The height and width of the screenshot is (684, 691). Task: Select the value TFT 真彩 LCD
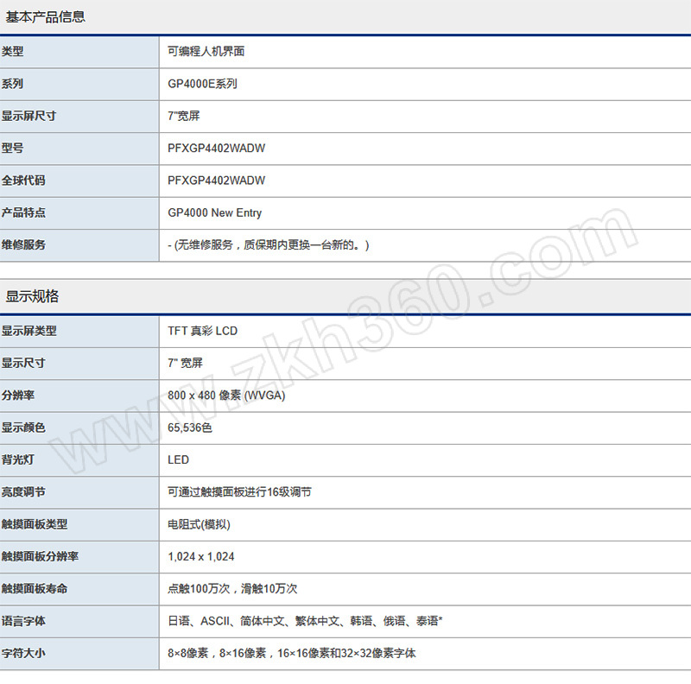click(202, 331)
